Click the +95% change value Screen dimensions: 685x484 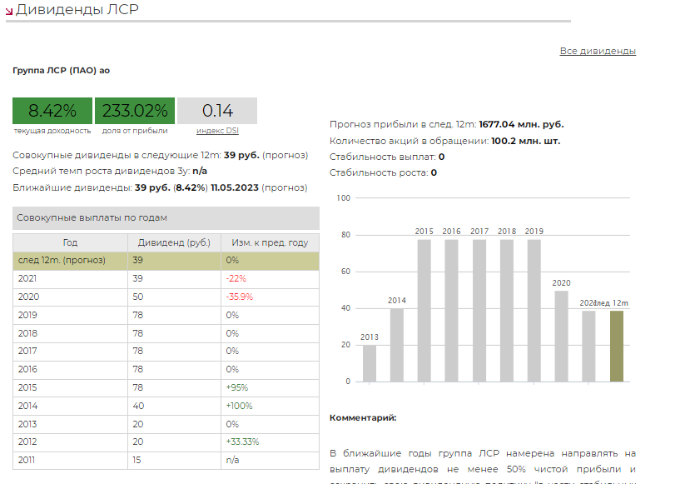tap(236, 388)
